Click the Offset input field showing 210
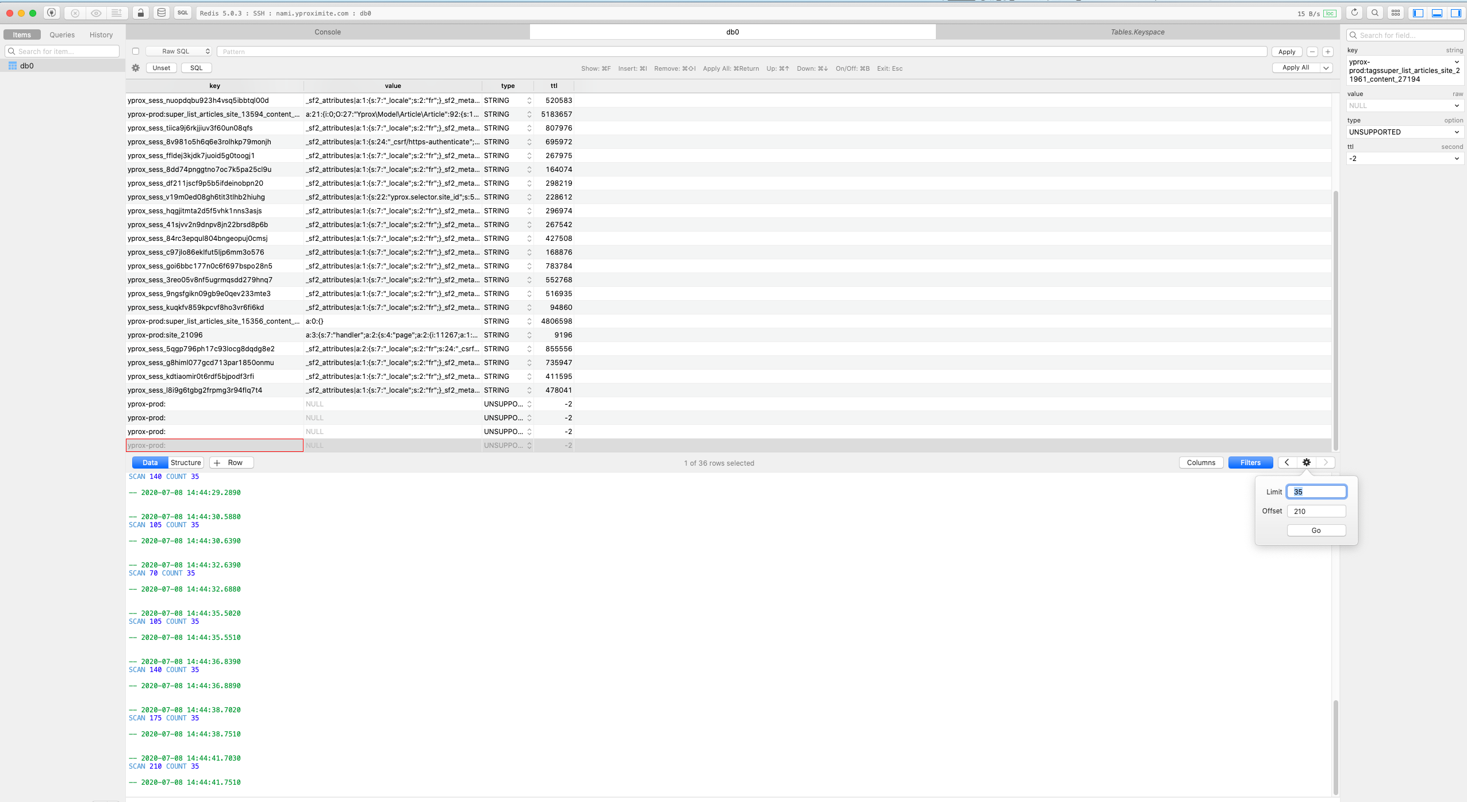 [1317, 511]
